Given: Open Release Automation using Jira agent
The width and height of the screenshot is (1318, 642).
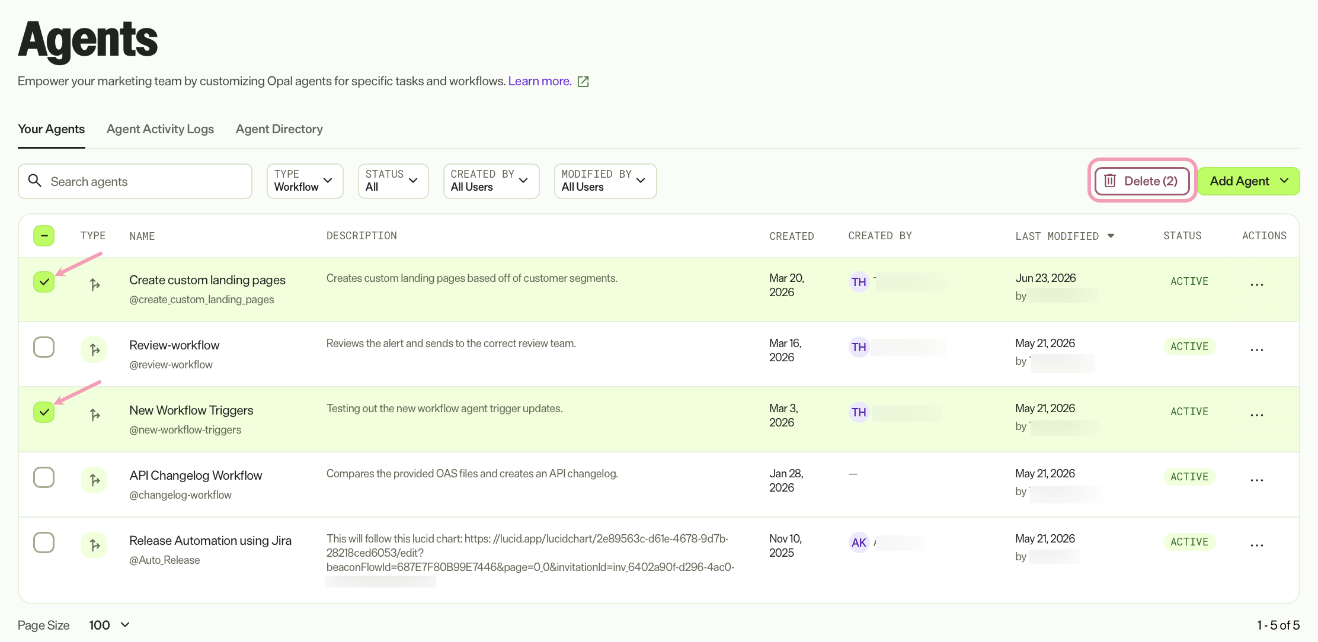Looking at the screenshot, I should (210, 541).
